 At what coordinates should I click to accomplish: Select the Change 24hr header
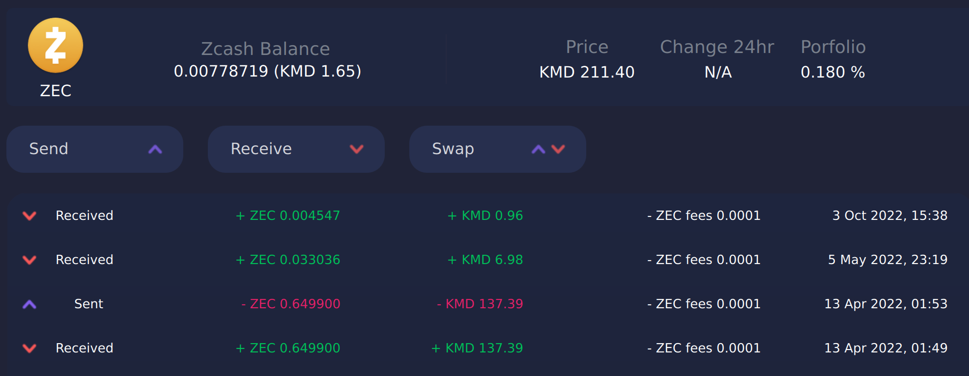(x=717, y=47)
